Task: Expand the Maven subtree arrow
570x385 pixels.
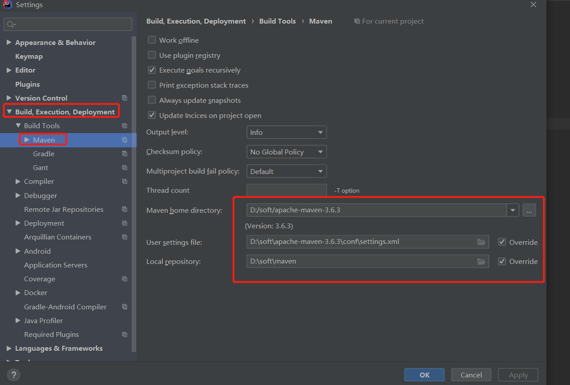Action: [27, 140]
